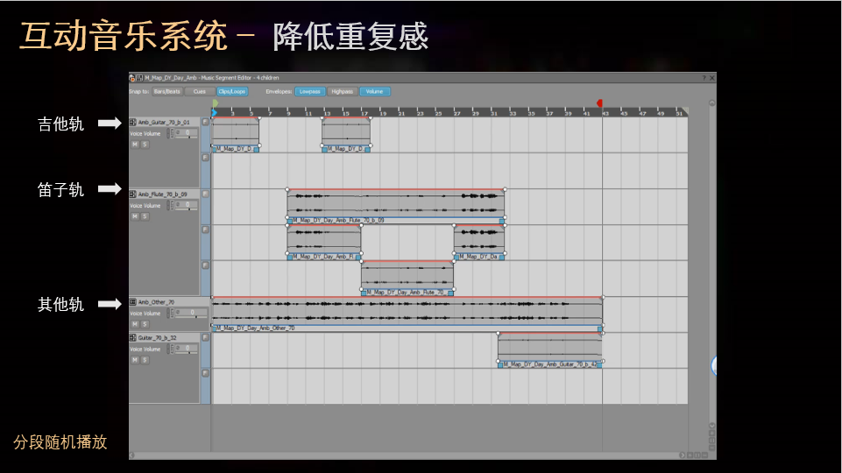Solo the Amb_Flute_70_b_09 track
Image resolution: width=842 pixels, height=473 pixels.
[145, 216]
